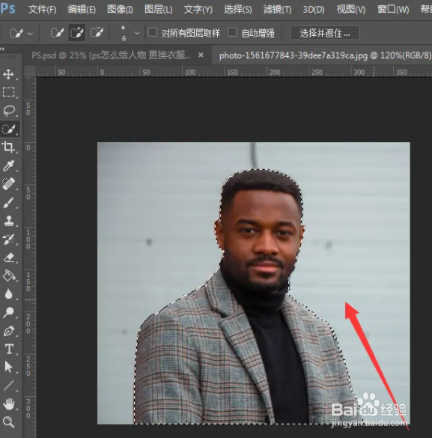Select the Rectangular Marquee tool
The width and height of the screenshot is (432, 438).
[8, 92]
